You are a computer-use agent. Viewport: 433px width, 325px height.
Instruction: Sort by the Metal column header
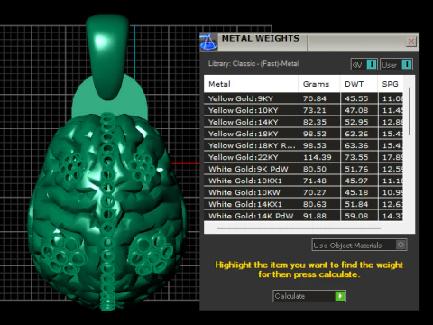point(251,84)
